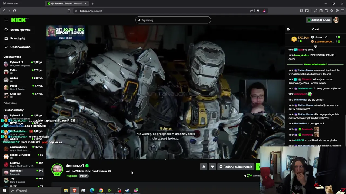
Task: Click from_skaikru username in chat
Action: click(302, 55)
